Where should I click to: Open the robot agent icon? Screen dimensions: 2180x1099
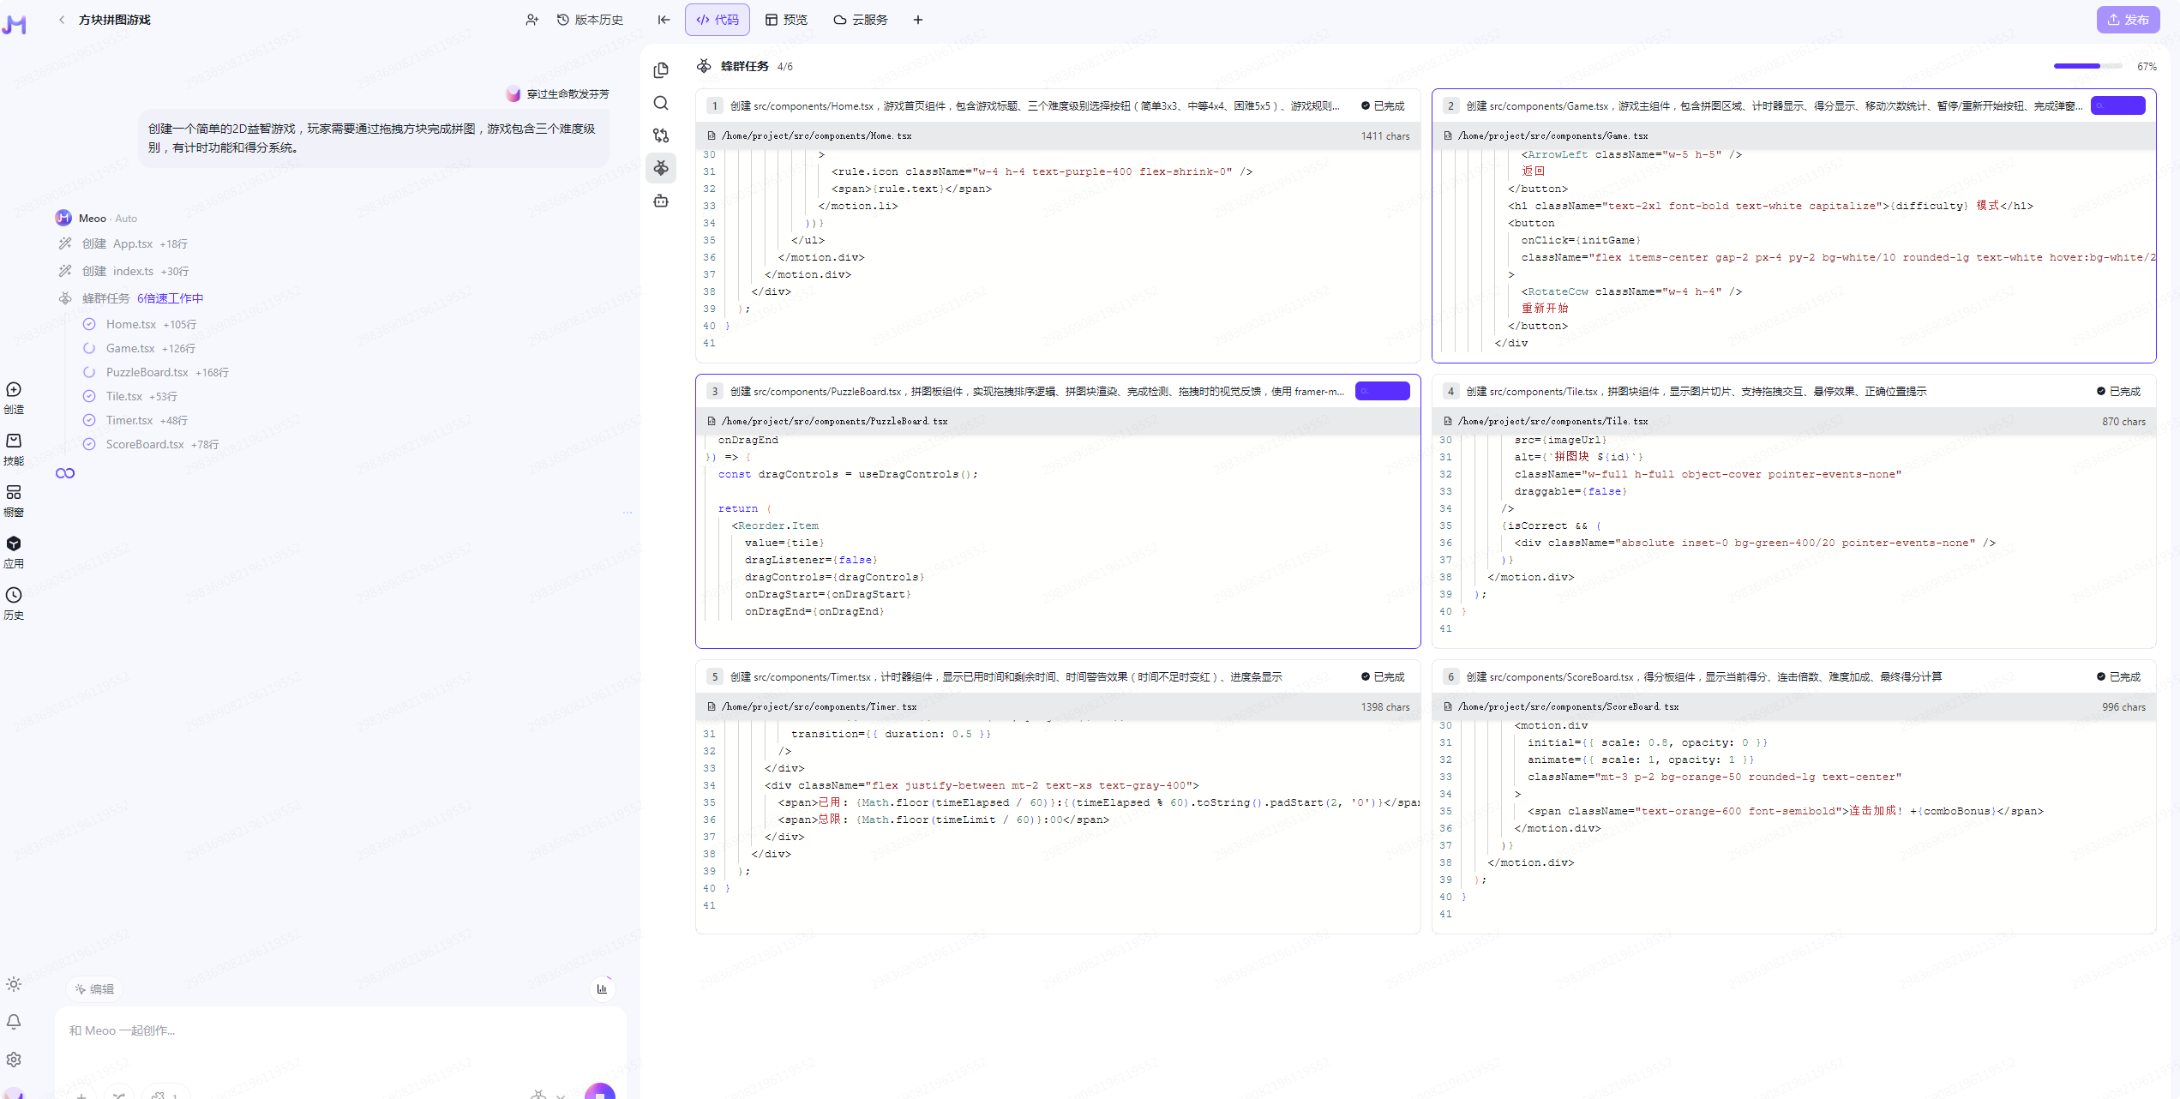coord(661,201)
